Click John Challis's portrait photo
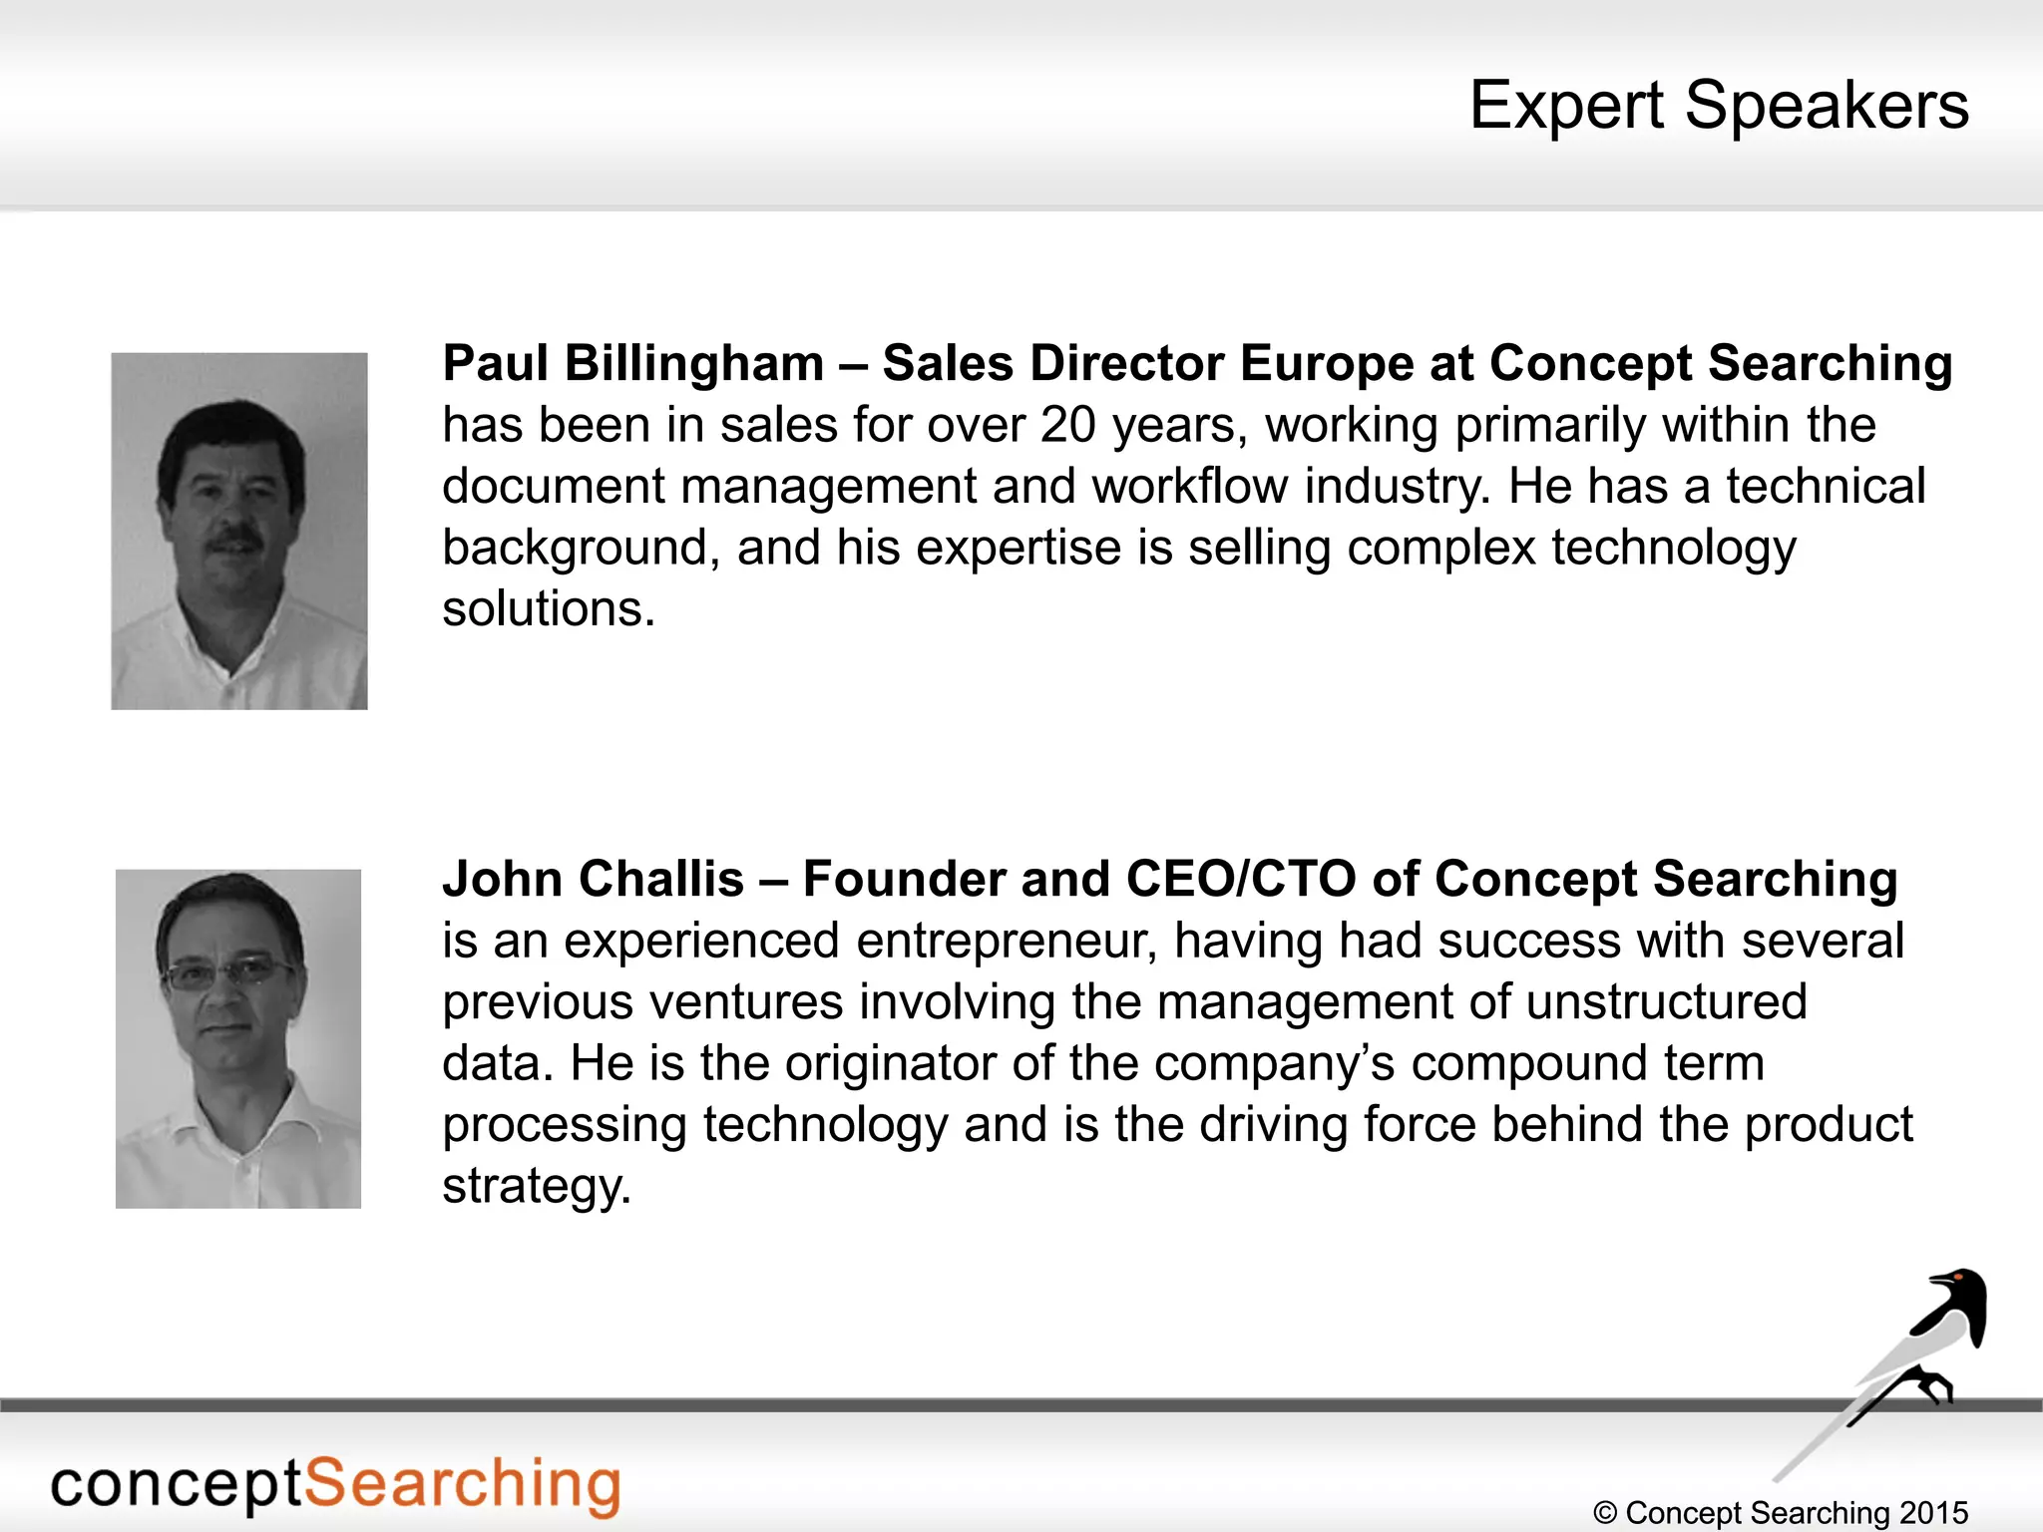The image size is (2043, 1532). coord(238,1038)
